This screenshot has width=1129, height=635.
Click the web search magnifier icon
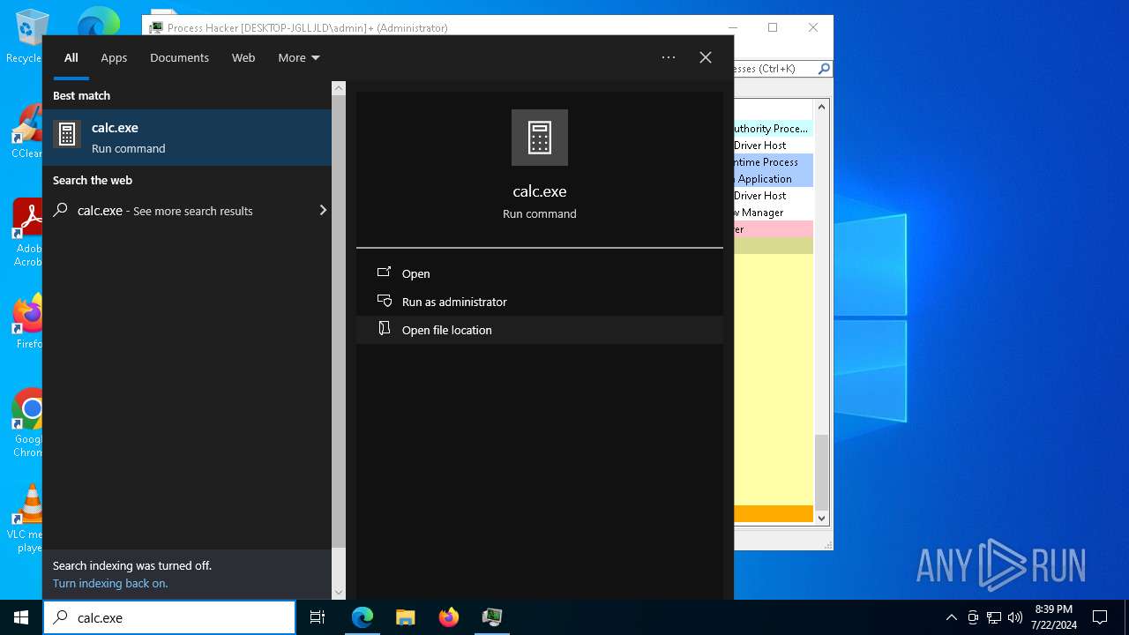tap(61, 210)
